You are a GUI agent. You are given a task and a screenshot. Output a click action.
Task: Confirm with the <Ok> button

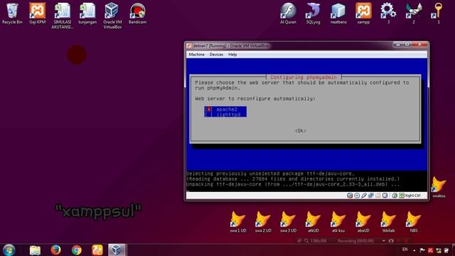point(300,131)
